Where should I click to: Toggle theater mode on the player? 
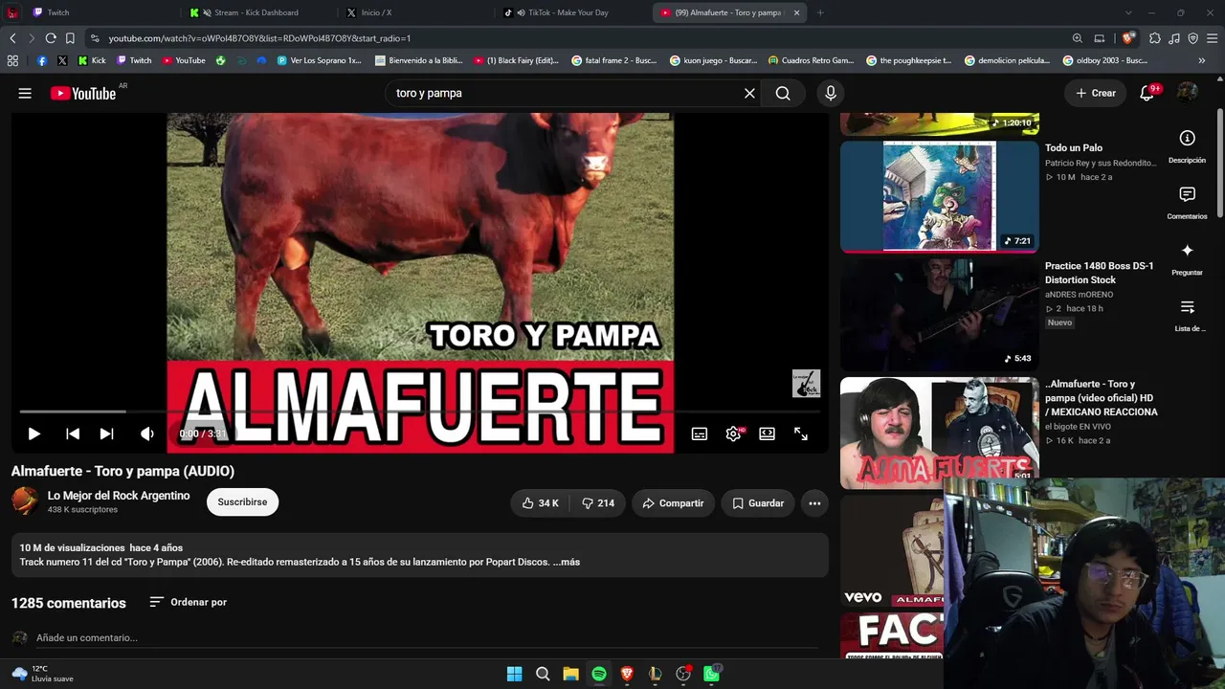tap(767, 433)
